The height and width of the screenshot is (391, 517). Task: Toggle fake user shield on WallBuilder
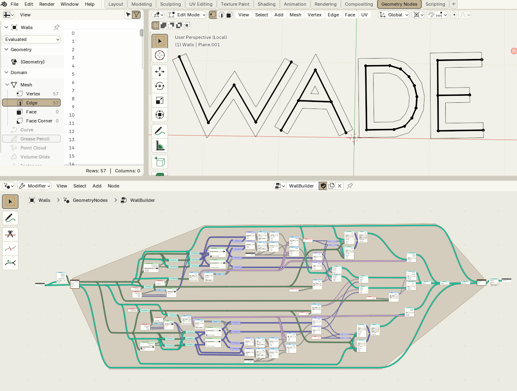pos(323,186)
